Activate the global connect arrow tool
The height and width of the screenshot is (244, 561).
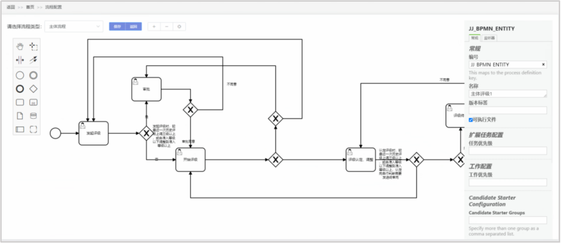(x=34, y=60)
